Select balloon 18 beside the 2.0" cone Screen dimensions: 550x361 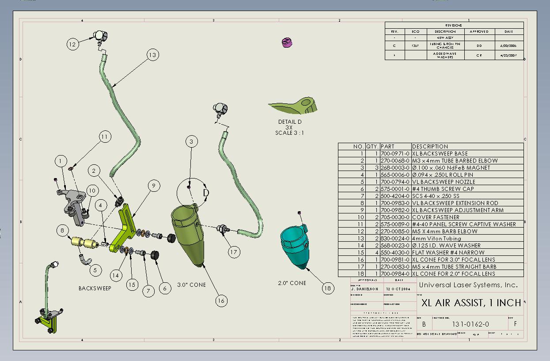click(327, 289)
